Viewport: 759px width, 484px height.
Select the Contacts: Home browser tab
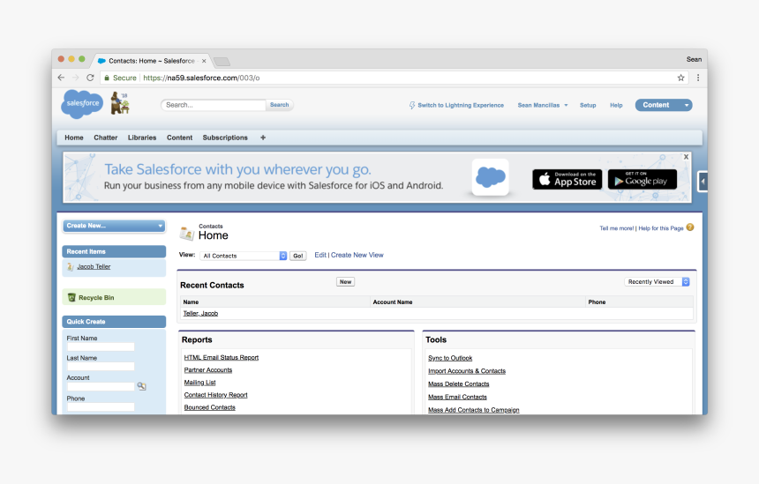click(151, 61)
